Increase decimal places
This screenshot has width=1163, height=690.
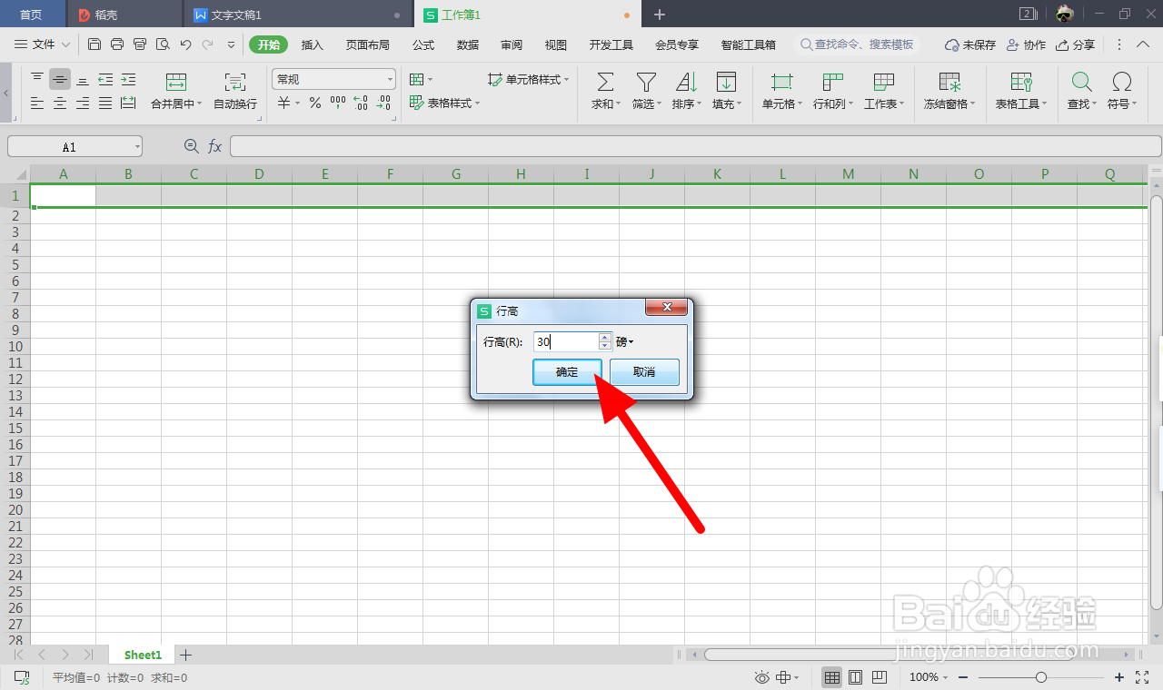click(x=361, y=103)
